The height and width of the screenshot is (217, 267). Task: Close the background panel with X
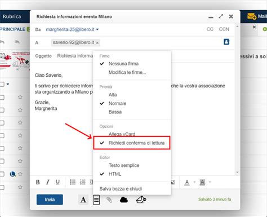(x=254, y=27)
